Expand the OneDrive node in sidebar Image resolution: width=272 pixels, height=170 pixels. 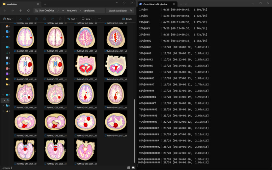coord(3,37)
